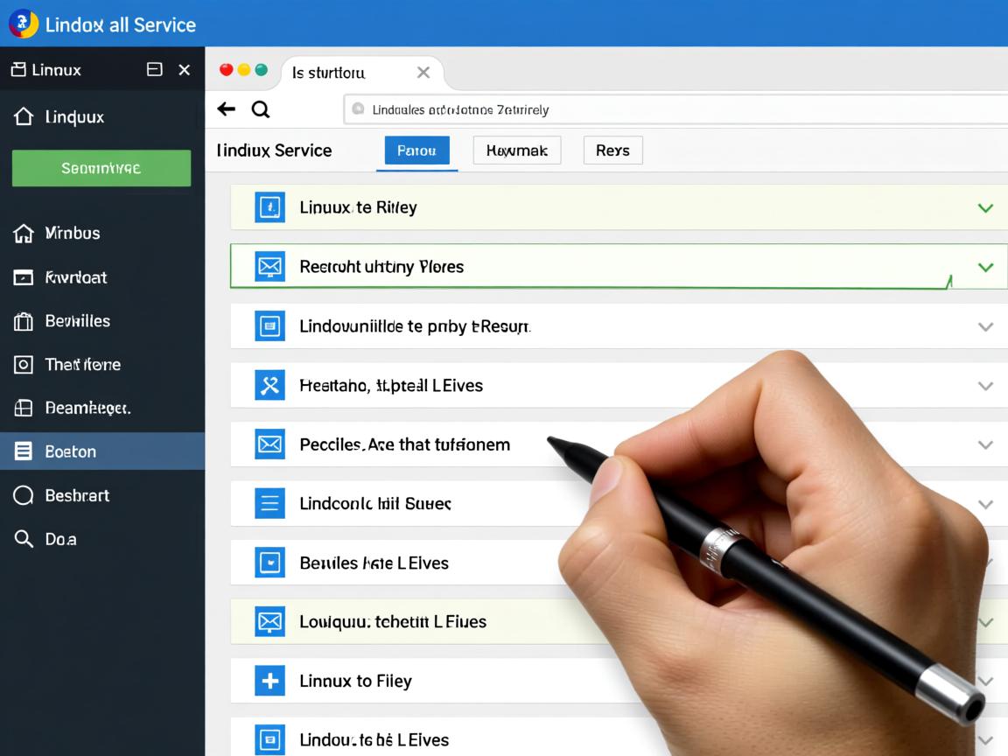Switch to the Paтou tab
This screenshot has width=1008, height=756.
click(x=416, y=150)
